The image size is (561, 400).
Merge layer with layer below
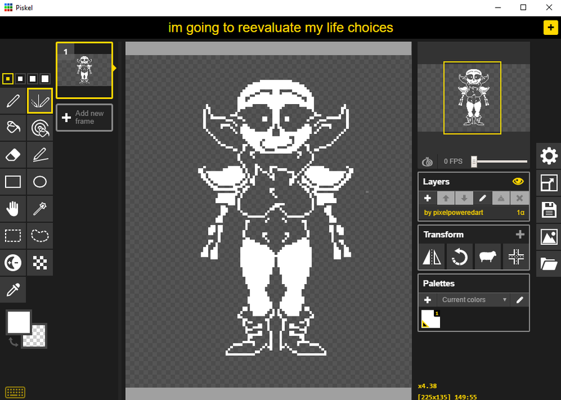[x=501, y=198]
